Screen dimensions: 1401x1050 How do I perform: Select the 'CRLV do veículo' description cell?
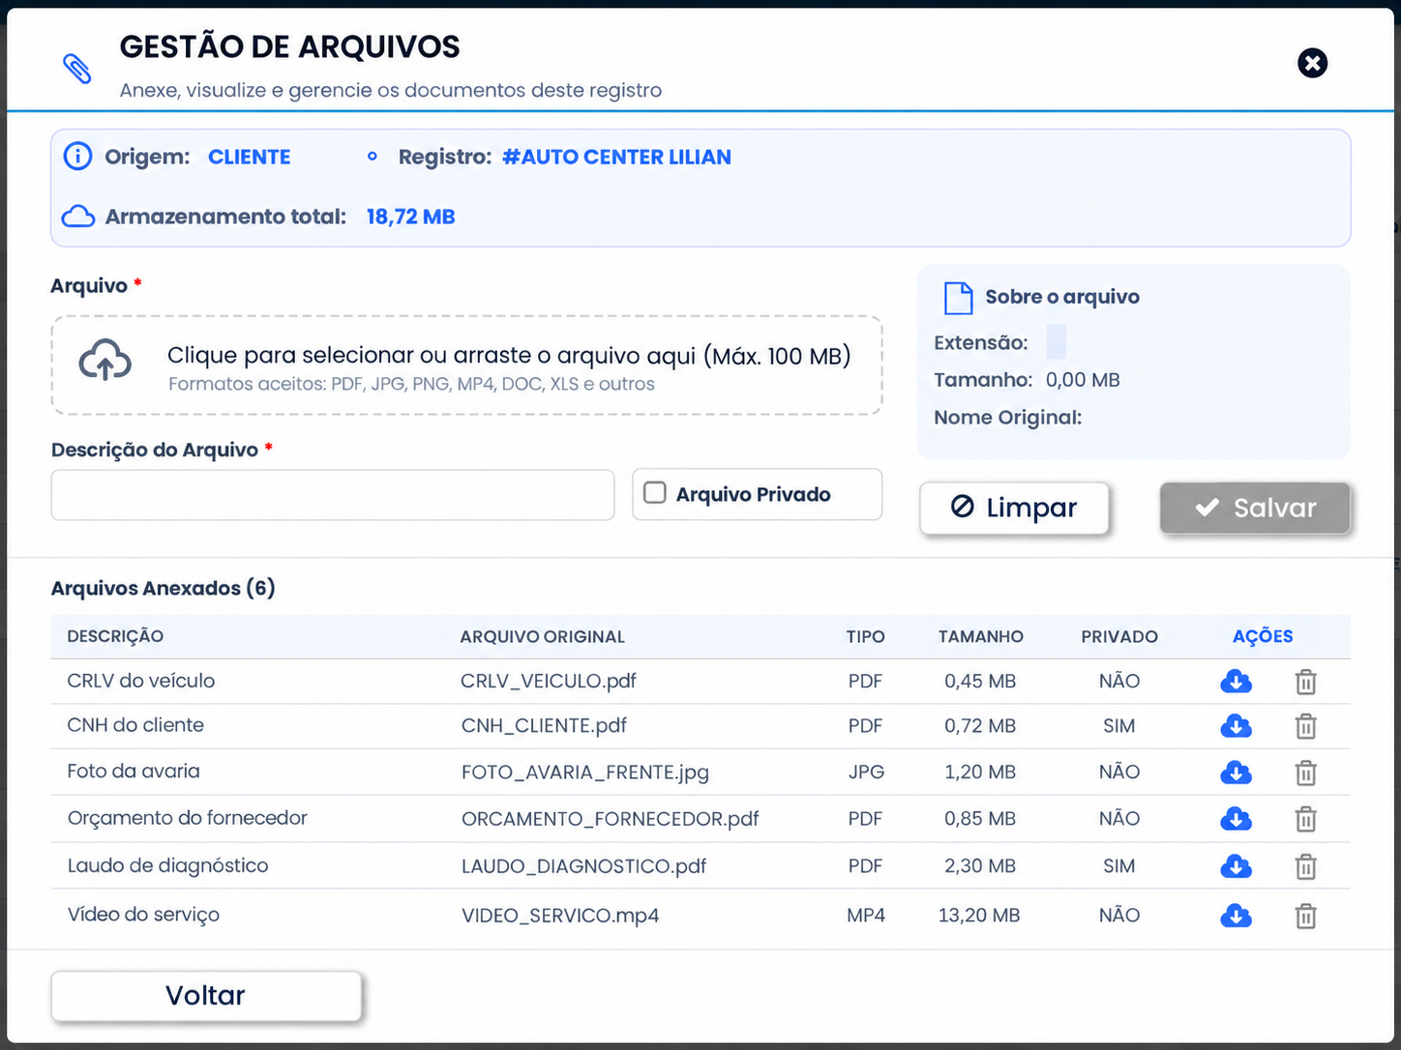pos(141,681)
